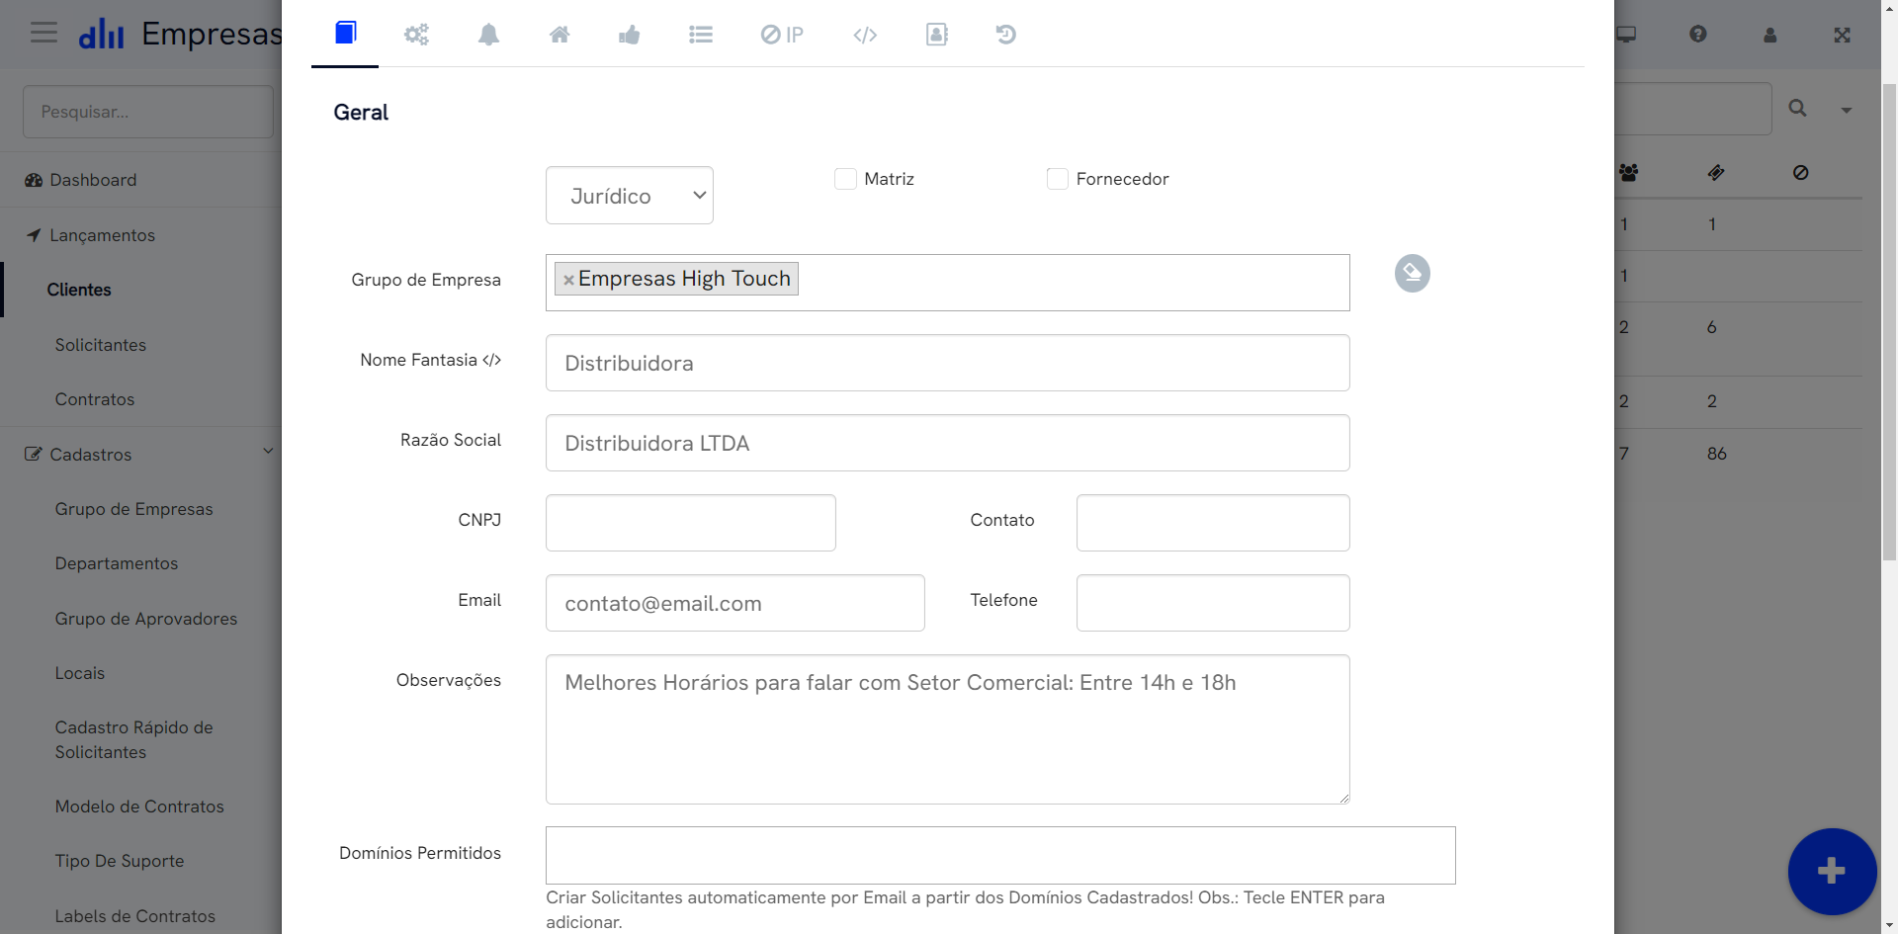This screenshot has width=1898, height=934.
Task: Click the Email input field
Action: [x=735, y=603]
